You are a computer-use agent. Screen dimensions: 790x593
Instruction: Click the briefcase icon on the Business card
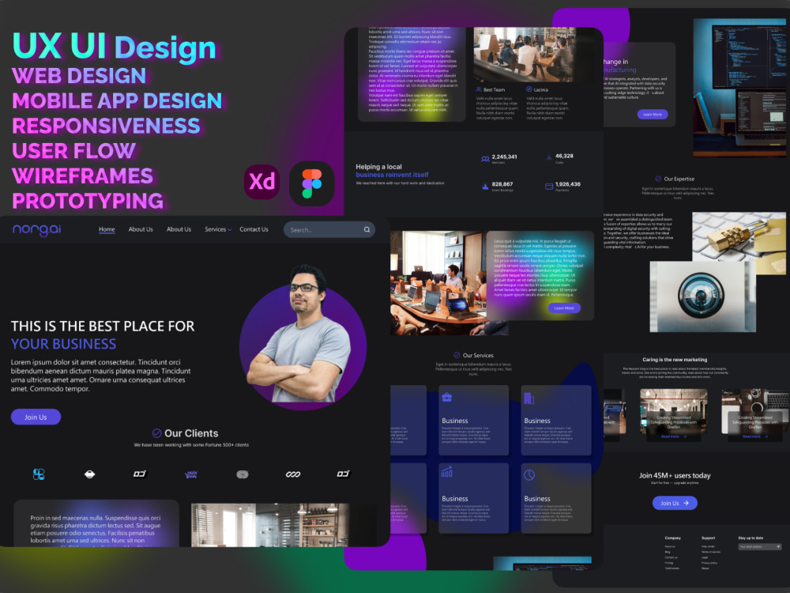point(447,398)
